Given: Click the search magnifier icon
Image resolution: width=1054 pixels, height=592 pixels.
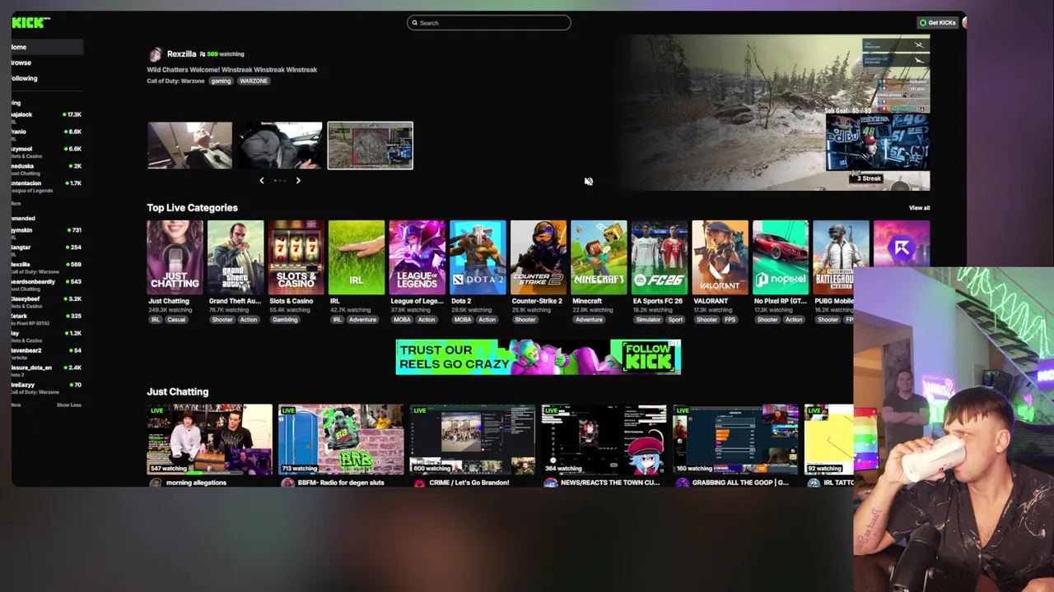Looking at the screenshot, I should point(415,23).
